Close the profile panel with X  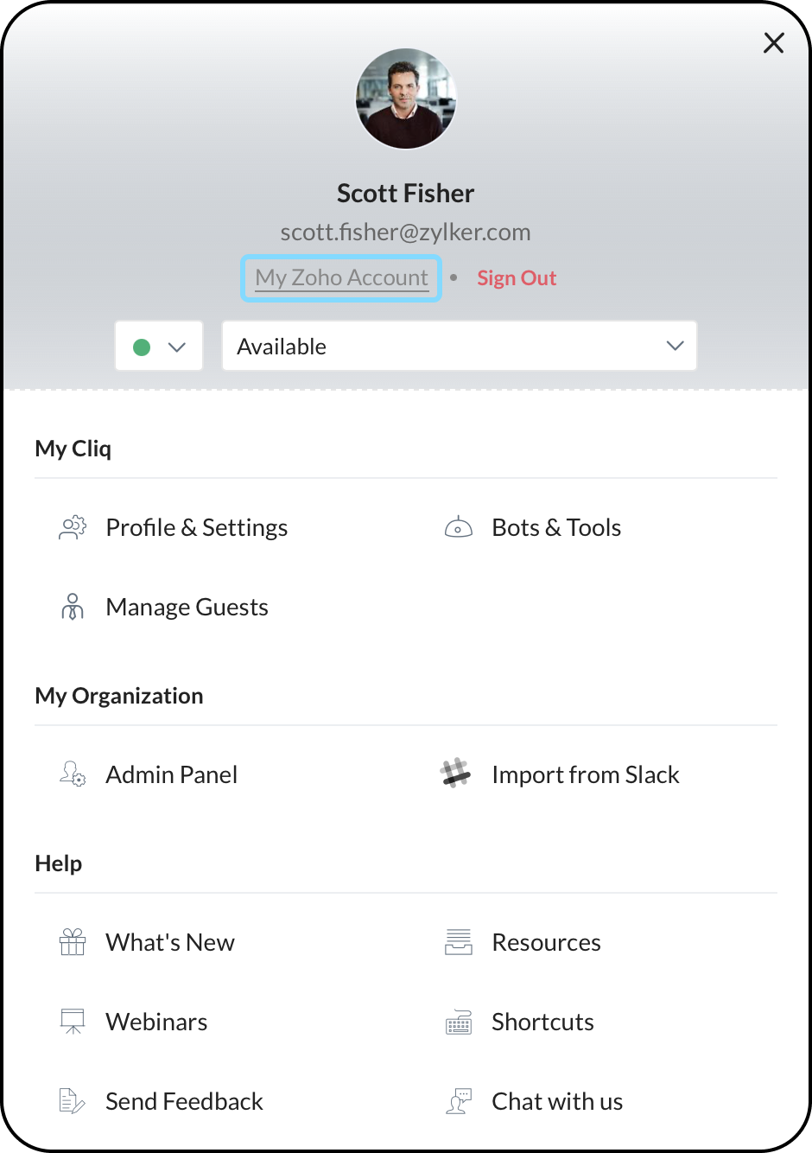point(773,43)
